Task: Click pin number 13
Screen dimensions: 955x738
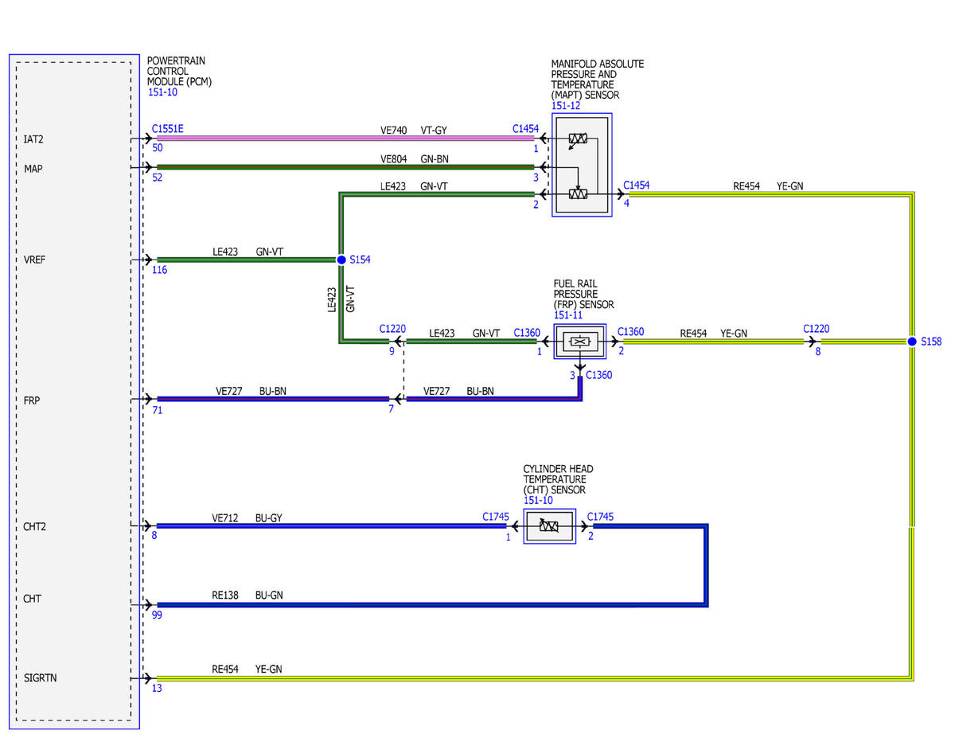Action: coord(157,689)
